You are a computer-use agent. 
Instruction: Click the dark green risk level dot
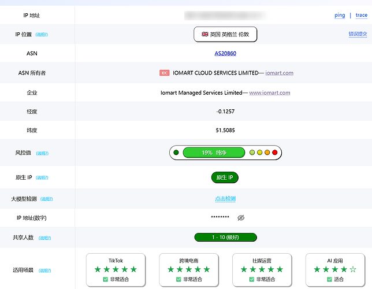(176, 153)
